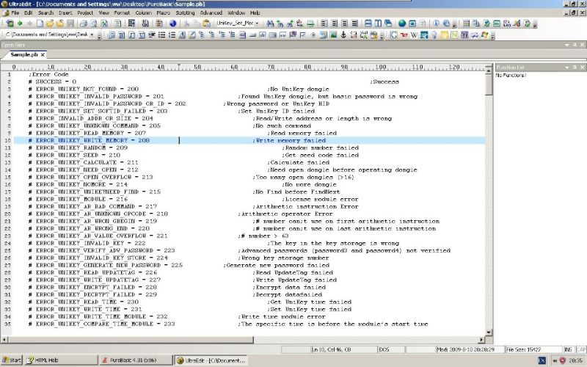Click the Save file diskette icon
This screenshot has width=587, height=367.
tap(70, 23)
